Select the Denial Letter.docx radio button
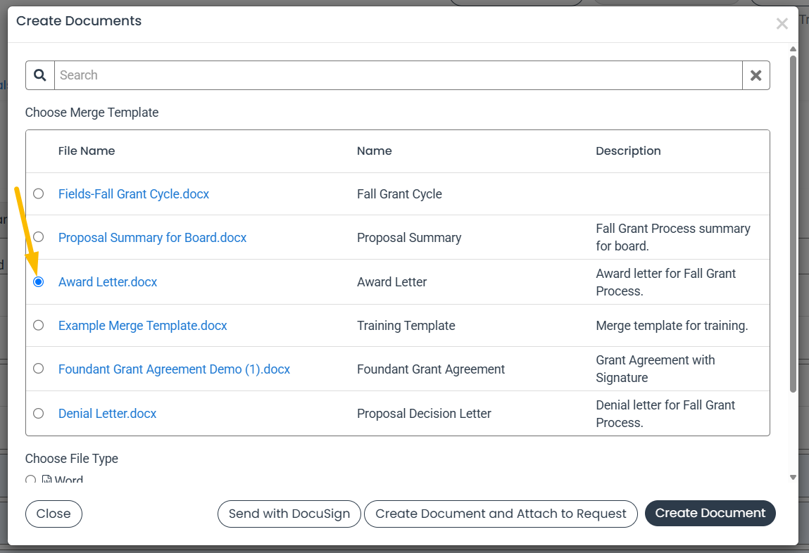This screenshot has height=553, width=809. pos(39,413)
